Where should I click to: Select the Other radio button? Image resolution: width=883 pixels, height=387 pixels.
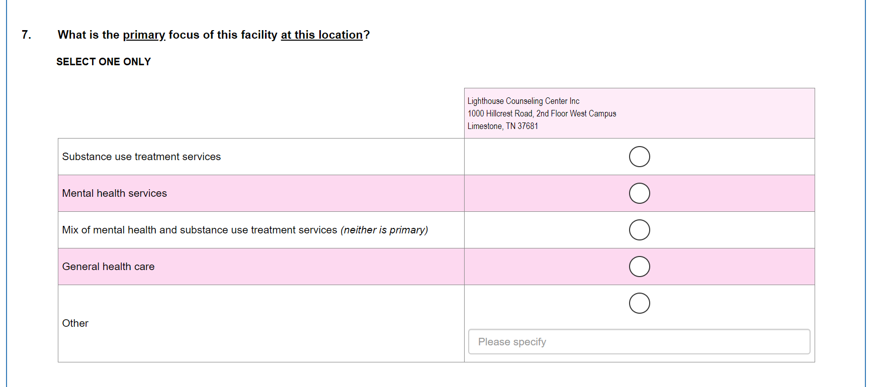[639, 303]
